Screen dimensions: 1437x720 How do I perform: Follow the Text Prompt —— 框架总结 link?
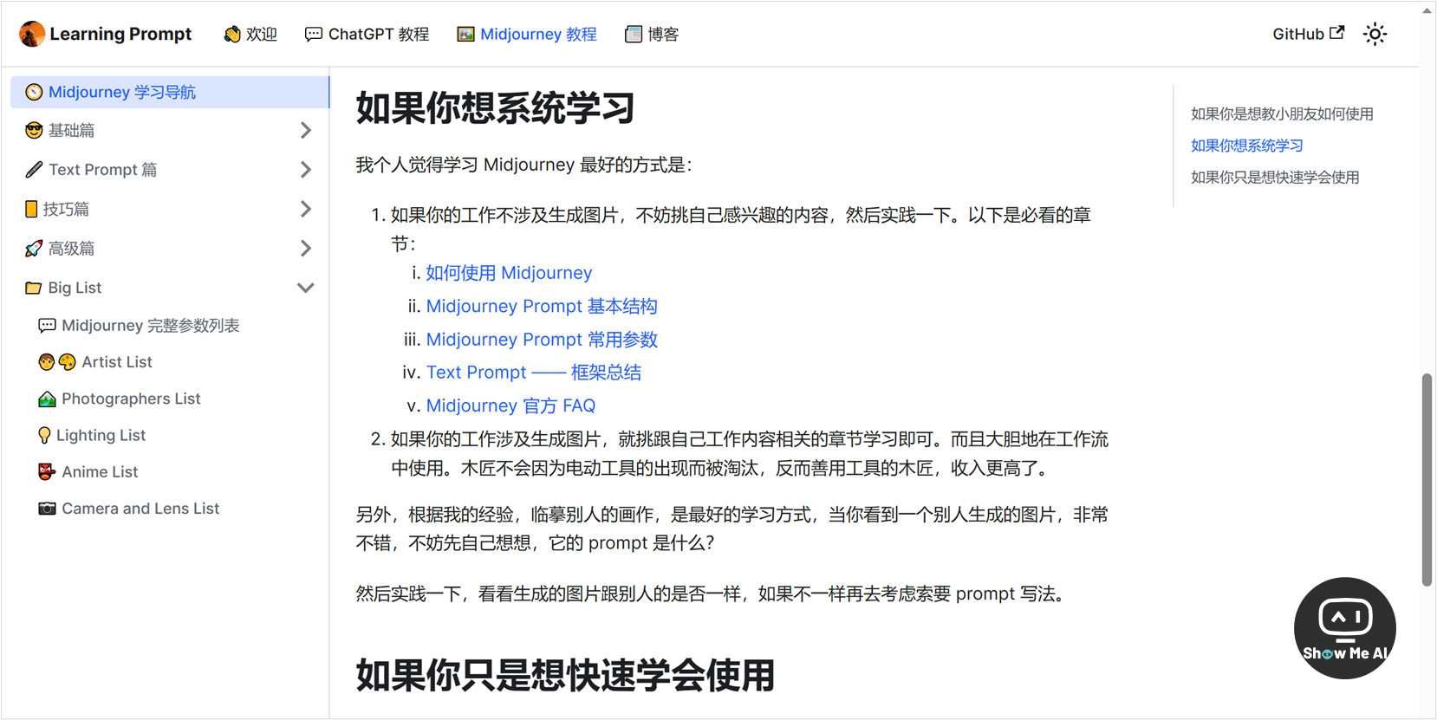[534, 373]
